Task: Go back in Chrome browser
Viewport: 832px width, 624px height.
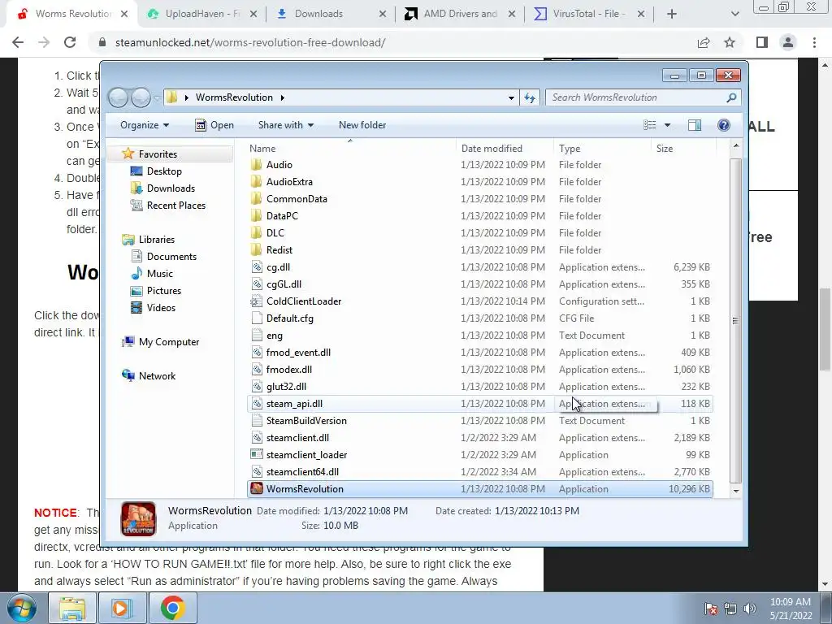Action: (x=18, y=42)
